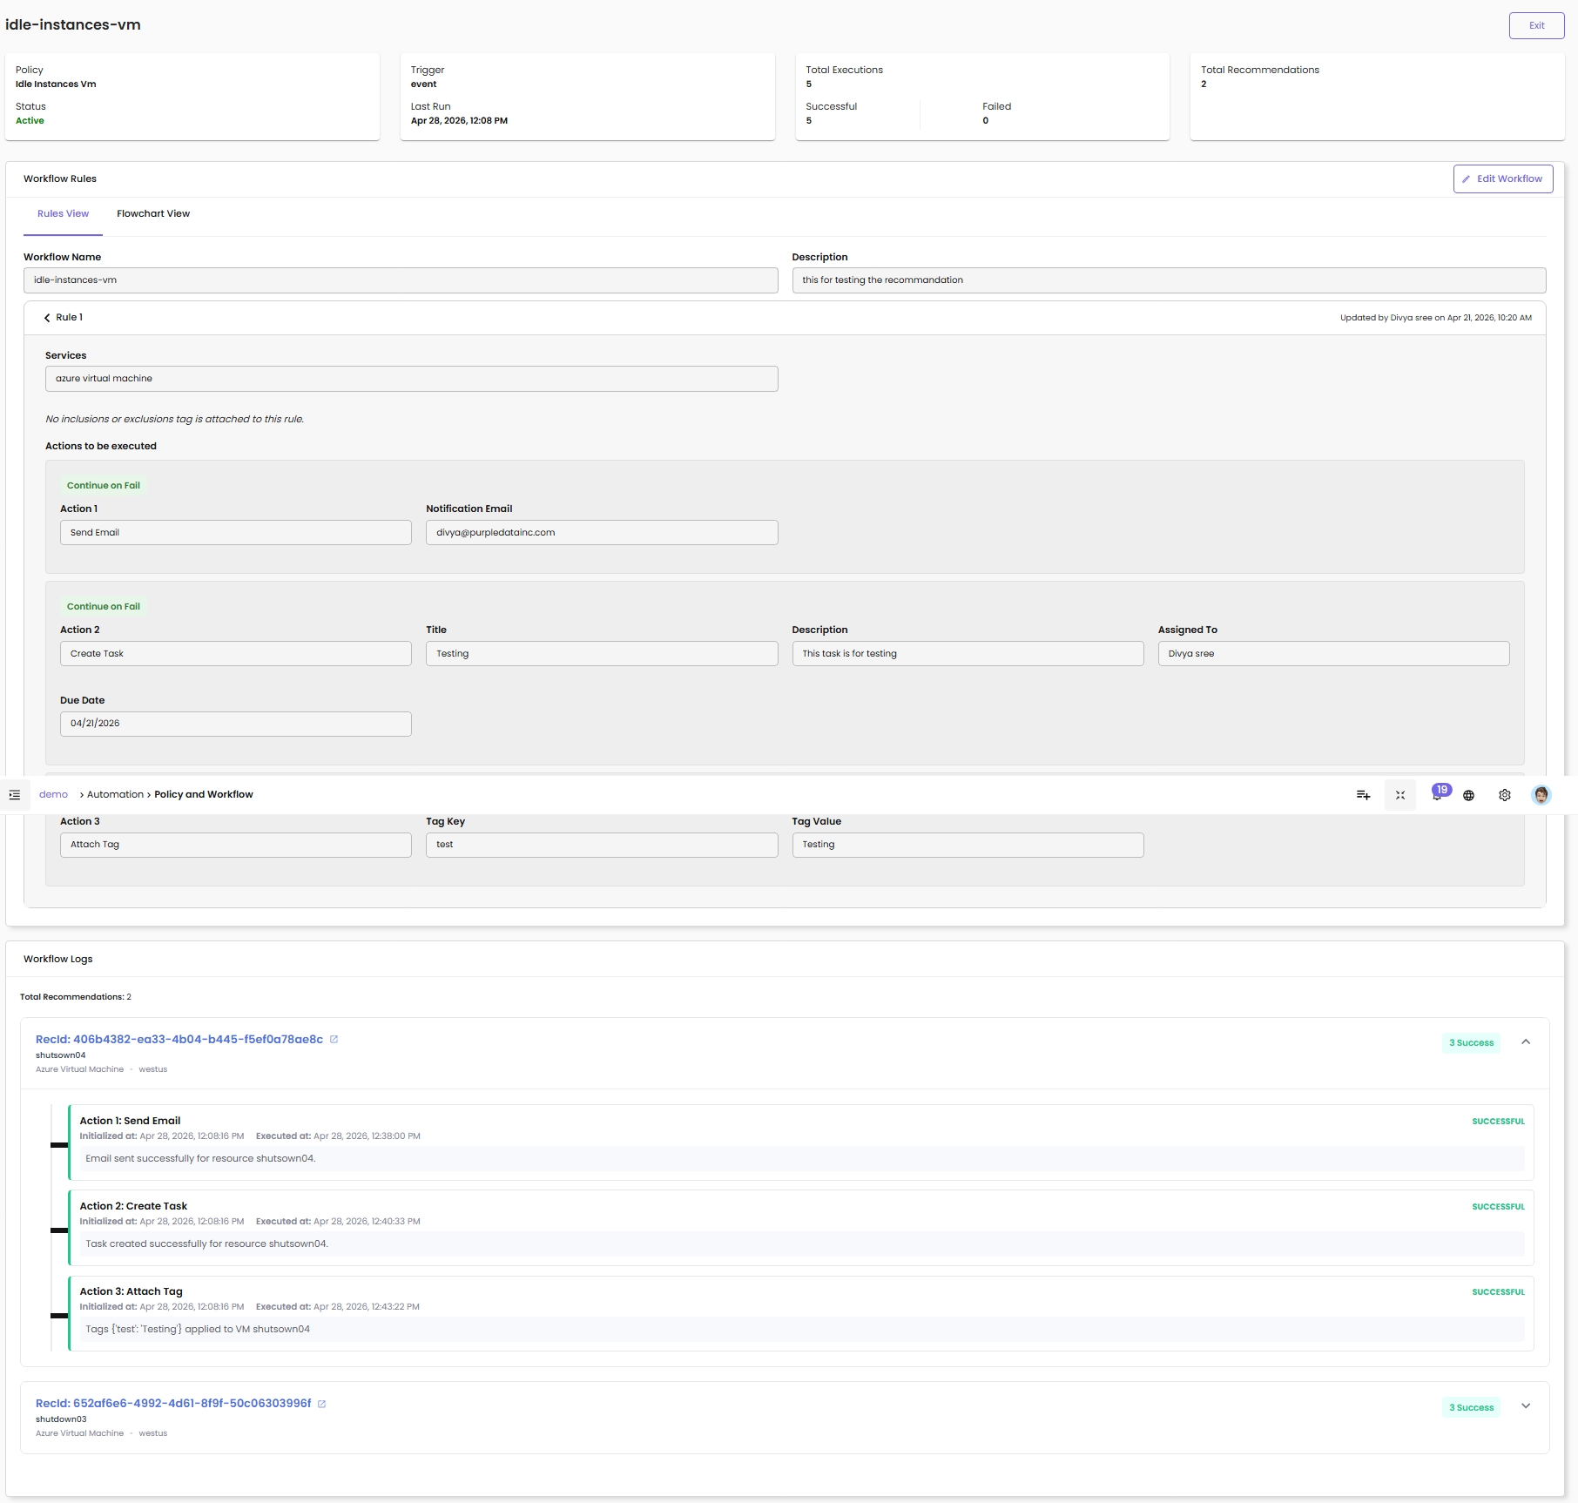Viewport: 1578px width, 1503px height.
Task: Go to demo breadcrumb link
Action: 53,795
